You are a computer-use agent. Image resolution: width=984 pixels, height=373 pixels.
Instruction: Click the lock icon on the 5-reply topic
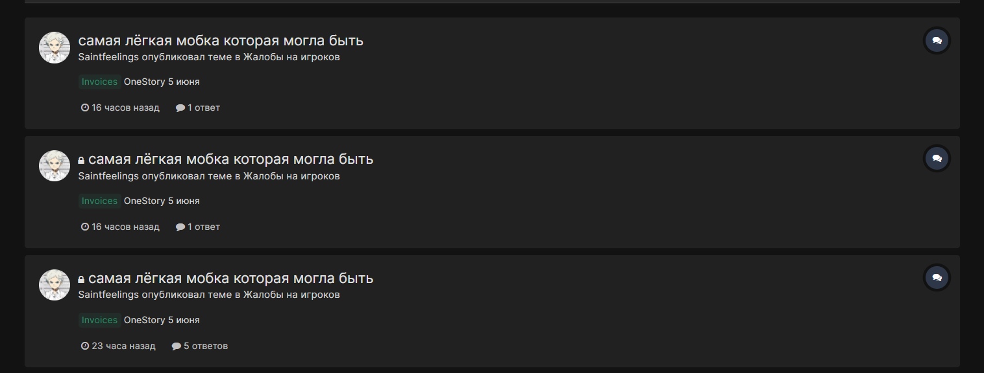81,280
